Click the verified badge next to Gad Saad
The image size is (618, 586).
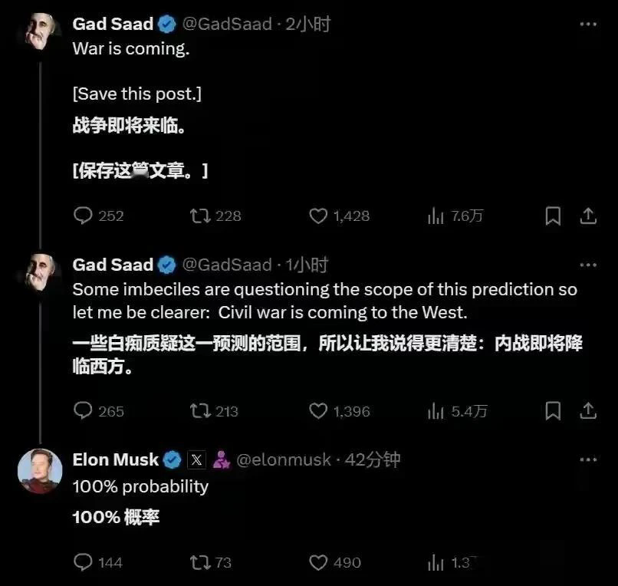[x=166, y=24]
